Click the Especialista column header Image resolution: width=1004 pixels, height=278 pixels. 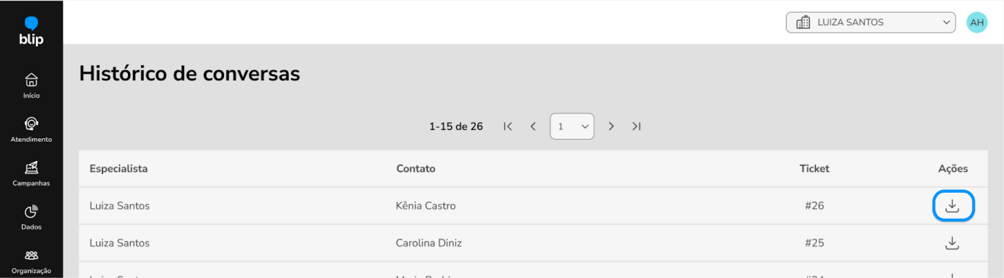click(x=119, y=168)
